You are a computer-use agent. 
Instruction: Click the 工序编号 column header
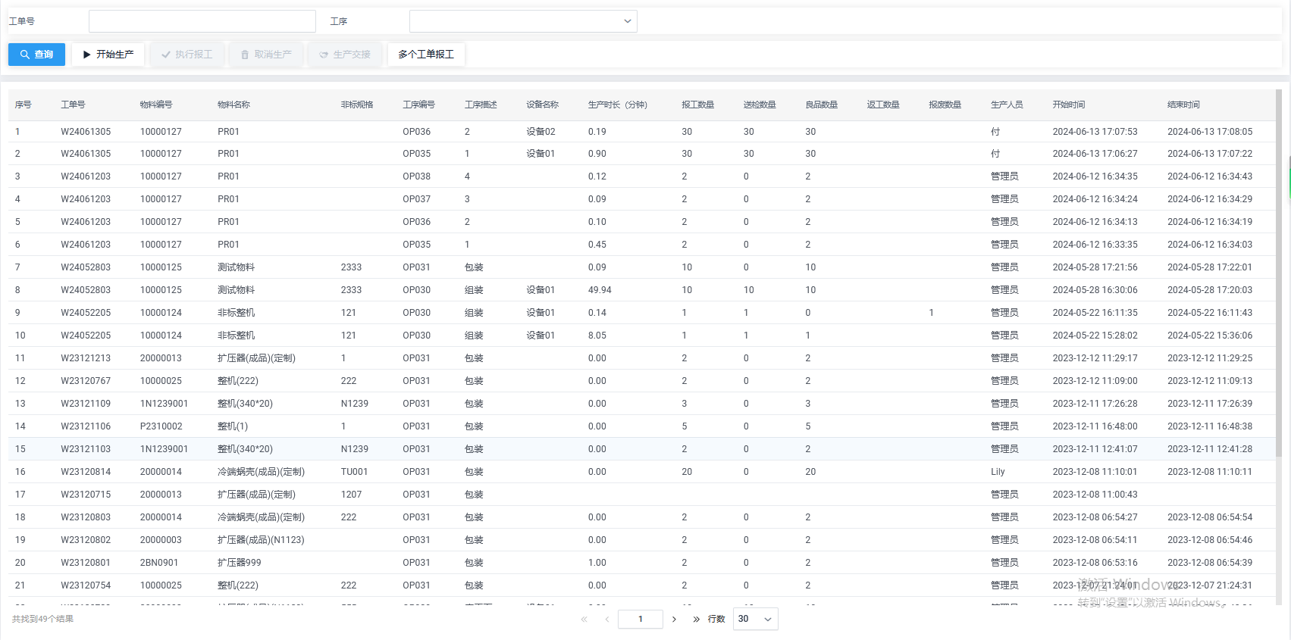click(x=418, y=105)
